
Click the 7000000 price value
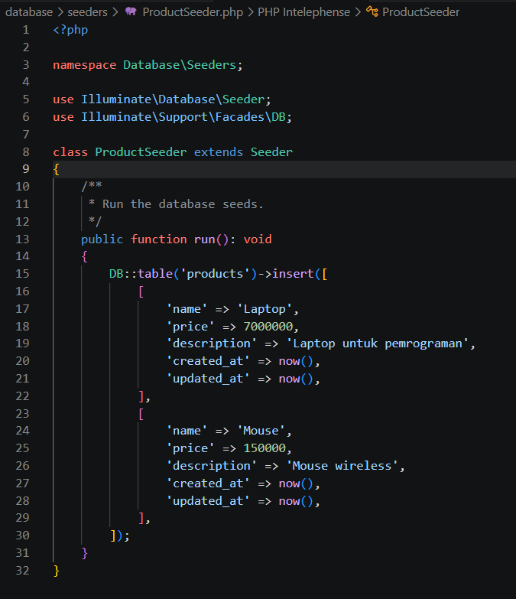pyautogui.click(x=268, y=326)
